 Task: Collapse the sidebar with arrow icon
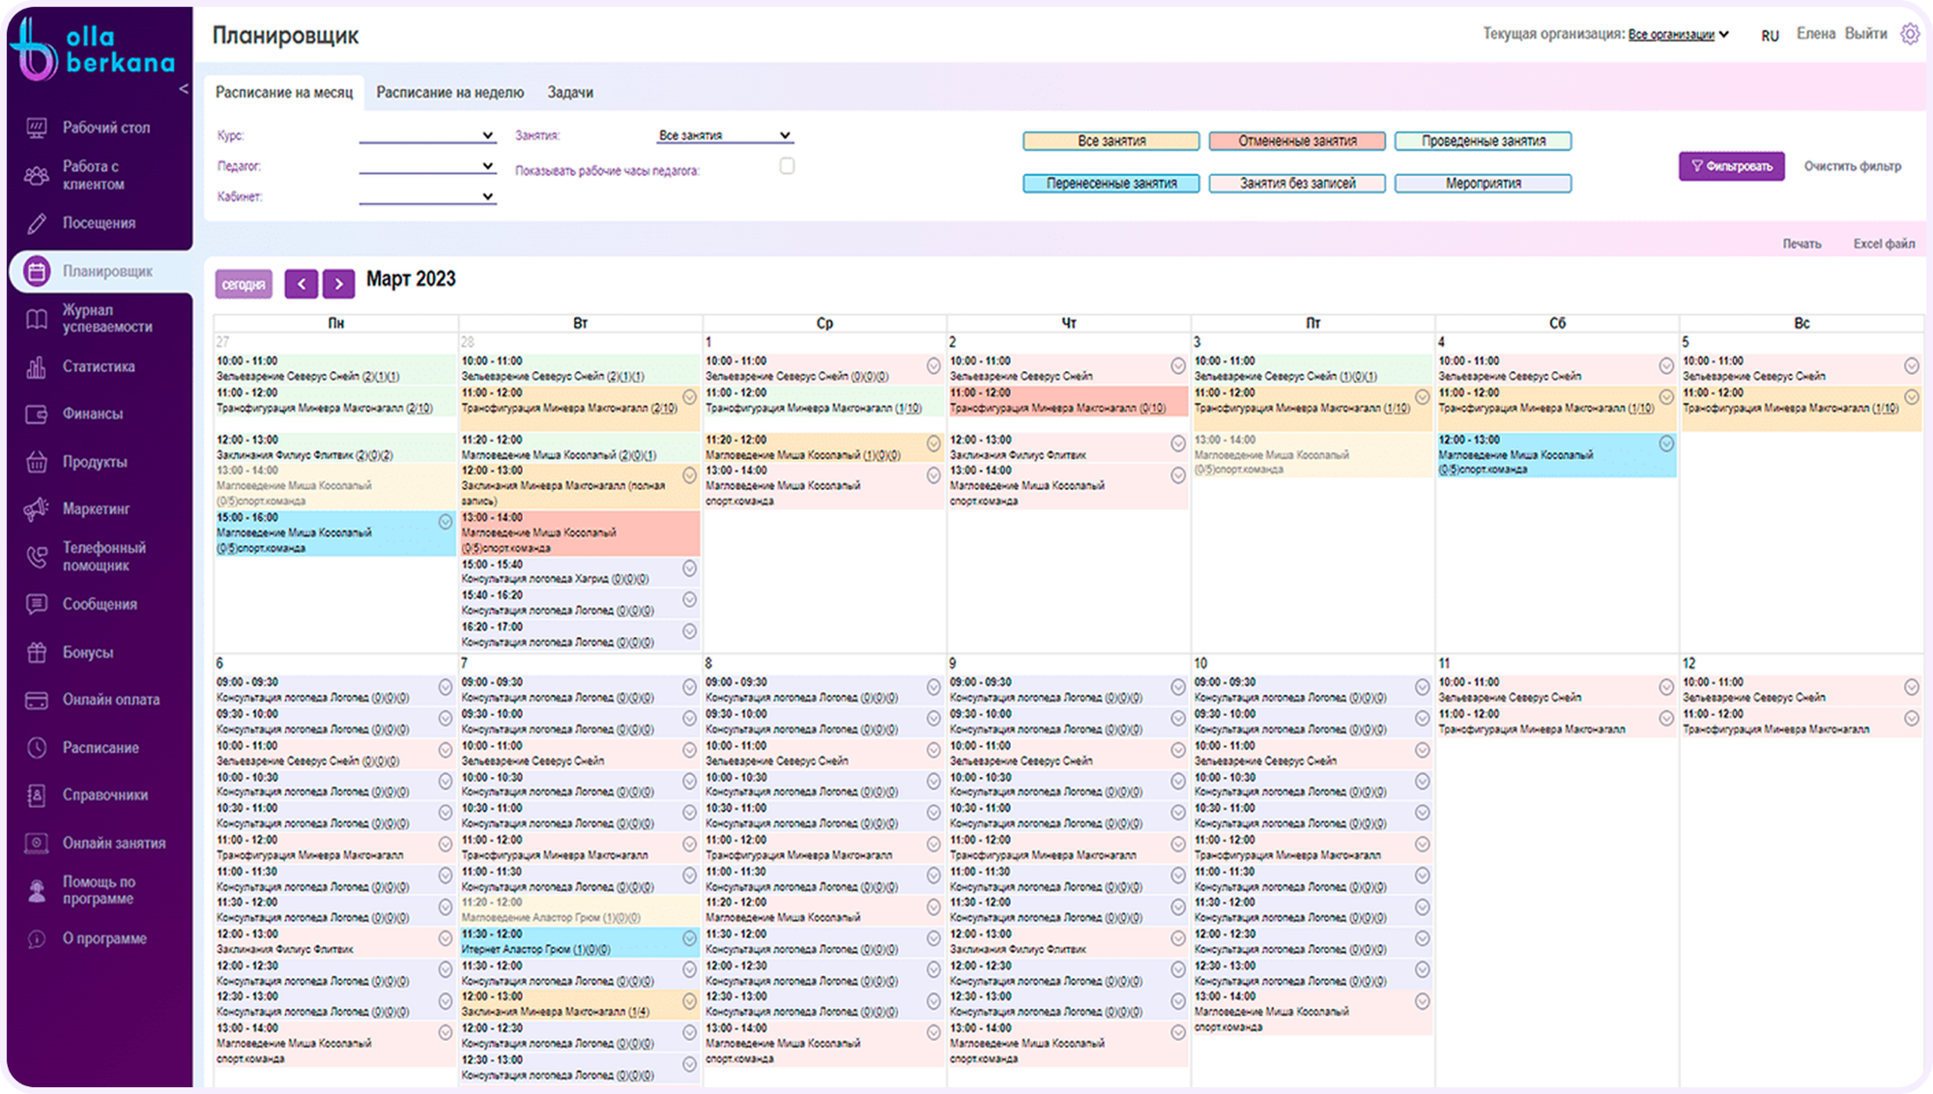[184, 89]
